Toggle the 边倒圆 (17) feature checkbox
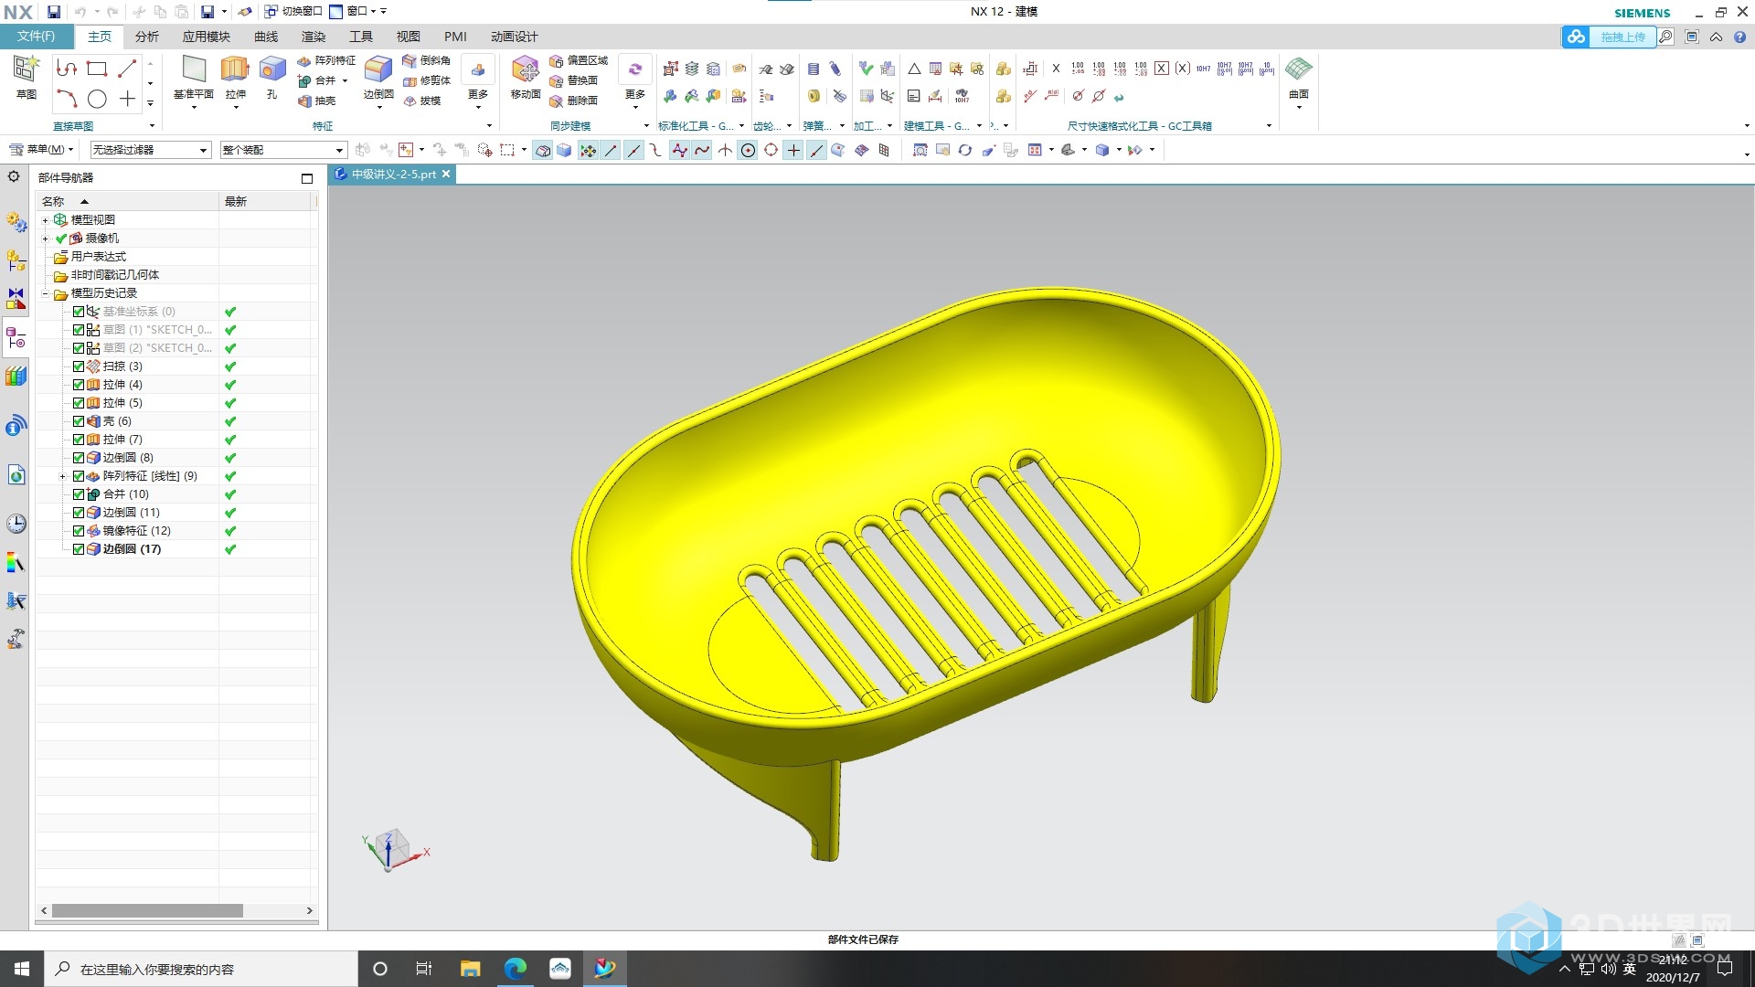The image size is (1755, 987). pyautogui.click(x=79, y=549)
